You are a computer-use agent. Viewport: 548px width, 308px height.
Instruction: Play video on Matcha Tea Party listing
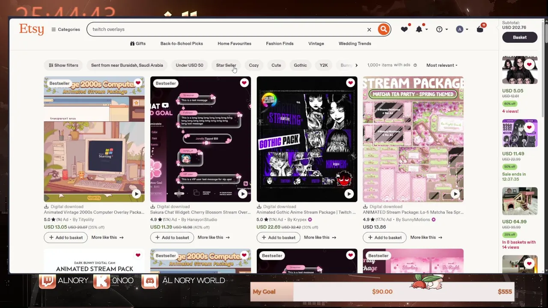click(455, 194)
